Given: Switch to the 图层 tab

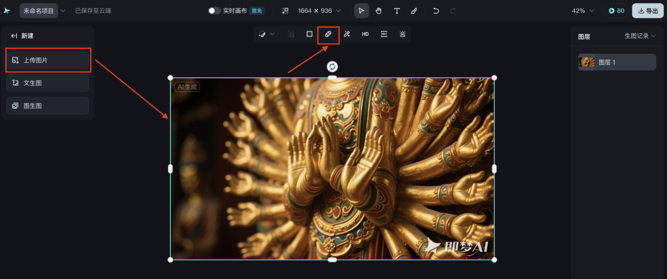Looking at the screenshot, I should pos(584,36).
